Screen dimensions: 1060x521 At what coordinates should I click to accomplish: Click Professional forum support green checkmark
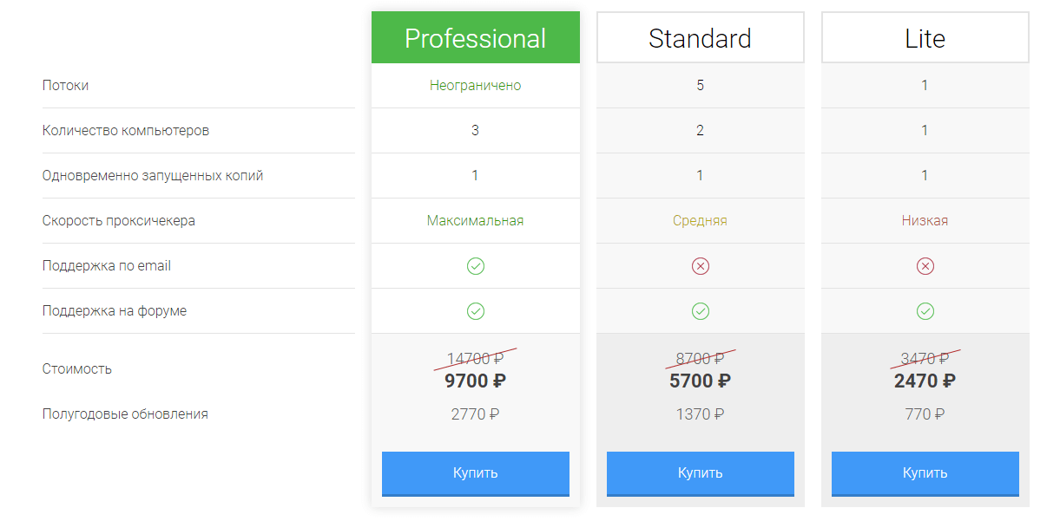(476, 311)
